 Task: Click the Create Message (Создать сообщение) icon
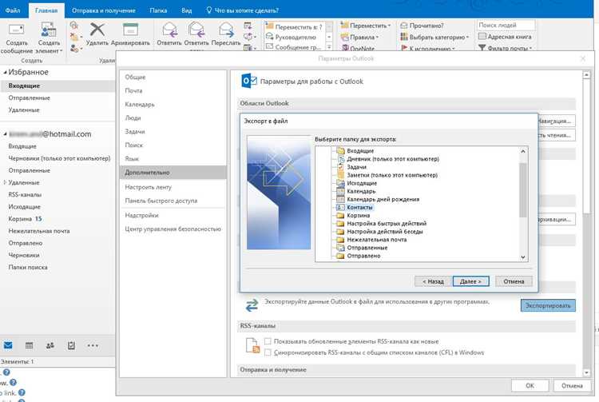pyautogui.click(x=16, y=30)
